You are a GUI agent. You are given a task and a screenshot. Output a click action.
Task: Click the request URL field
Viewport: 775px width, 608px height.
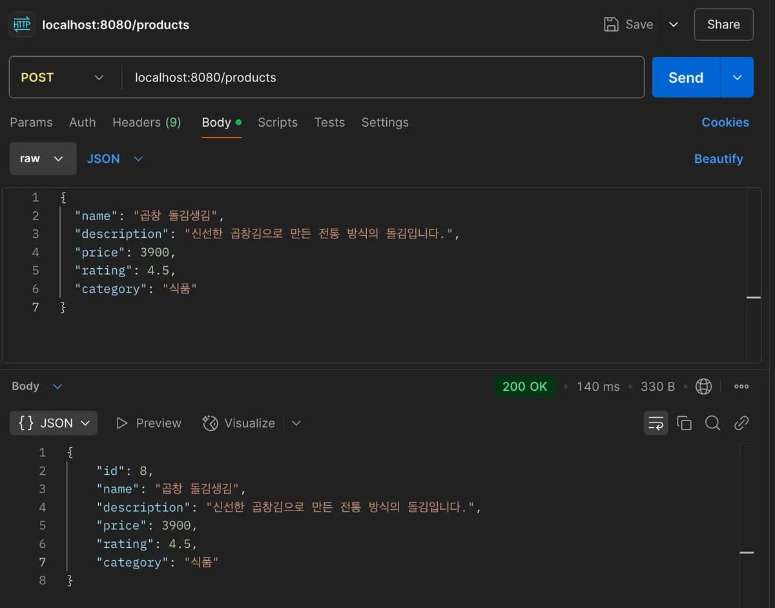[382, 78]
